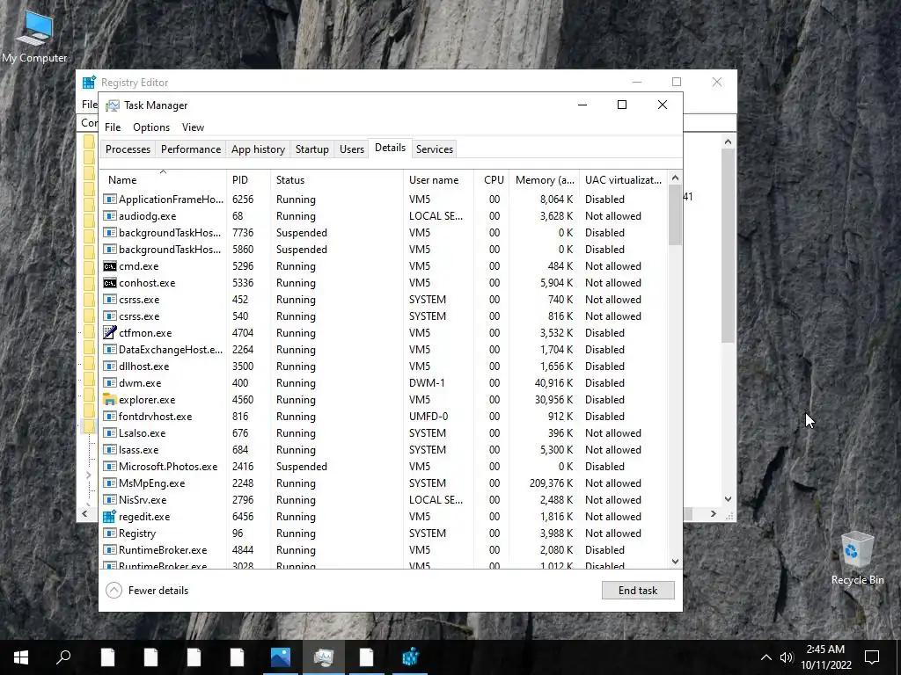Open My Computer desktop icon
Viewport: 901px width, 675px height.
pos(34,37)
